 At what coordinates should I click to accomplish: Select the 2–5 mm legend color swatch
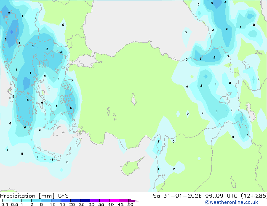pos(36,201)
